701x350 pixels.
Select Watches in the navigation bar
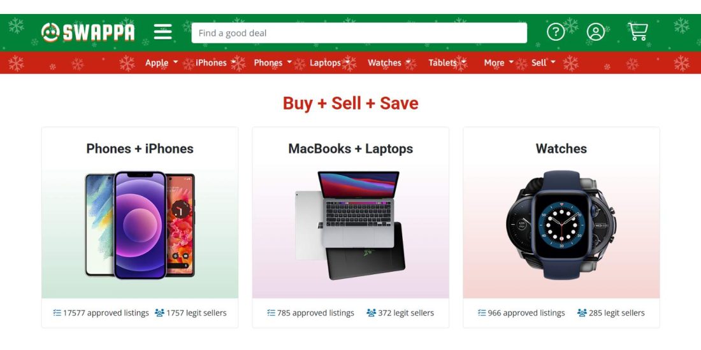click(x=384, y=62)
